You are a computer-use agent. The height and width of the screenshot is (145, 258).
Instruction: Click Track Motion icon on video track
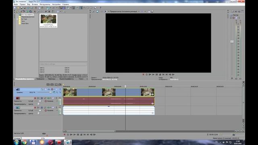pyautogui.click(x=46, y=89)
